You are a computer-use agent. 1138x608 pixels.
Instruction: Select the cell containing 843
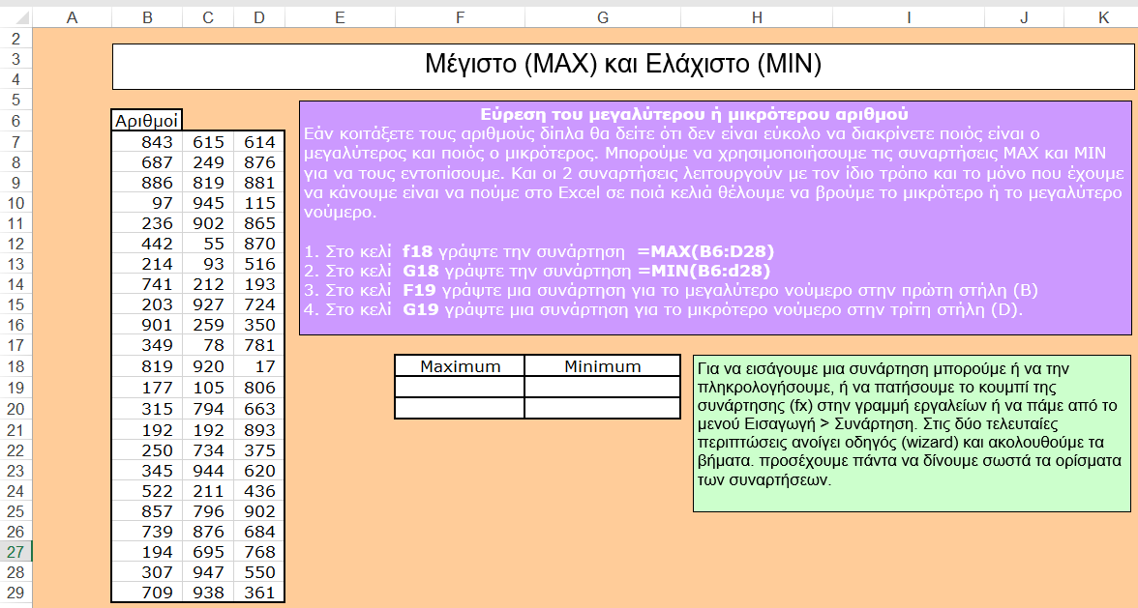click(147, 142)
